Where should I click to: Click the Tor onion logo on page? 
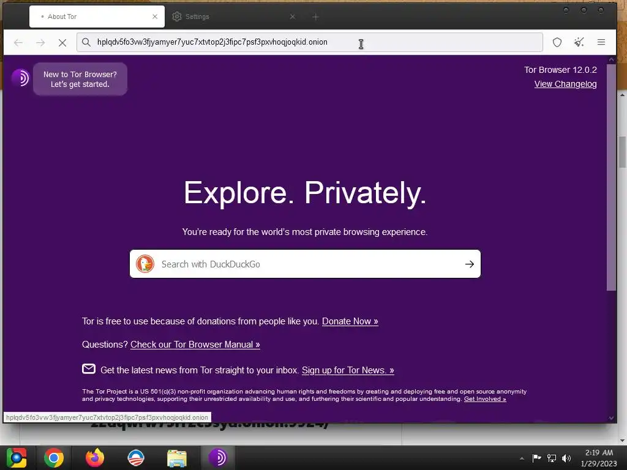coord(20,78)
